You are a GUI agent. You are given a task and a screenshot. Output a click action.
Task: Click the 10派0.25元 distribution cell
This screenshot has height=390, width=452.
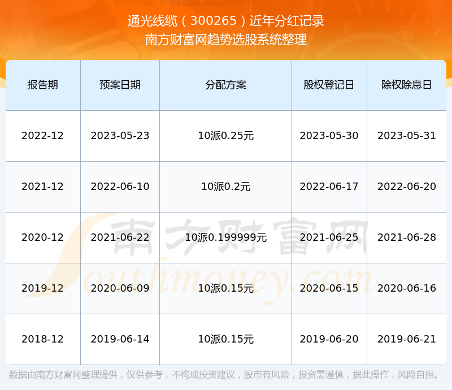(x=225, y=136)
